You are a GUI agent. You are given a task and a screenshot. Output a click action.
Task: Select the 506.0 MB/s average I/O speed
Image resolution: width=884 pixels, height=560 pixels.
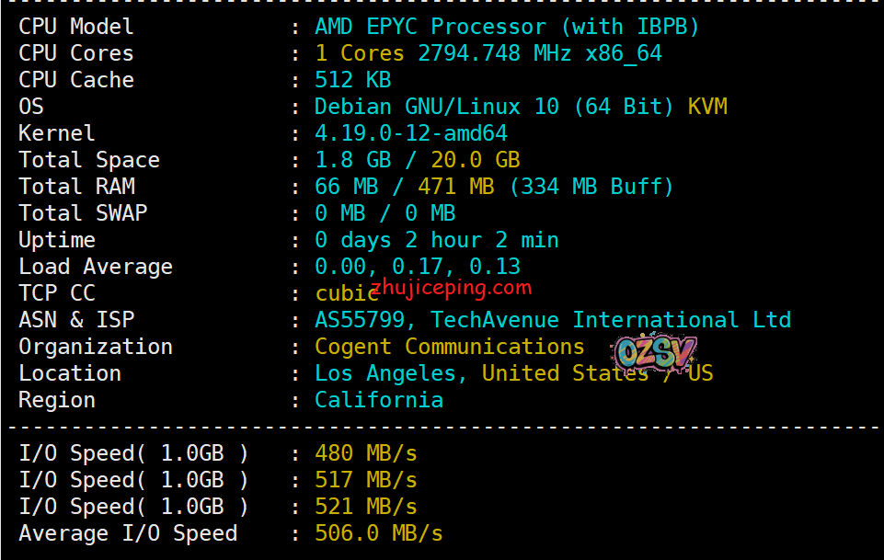tap(378, 533)
